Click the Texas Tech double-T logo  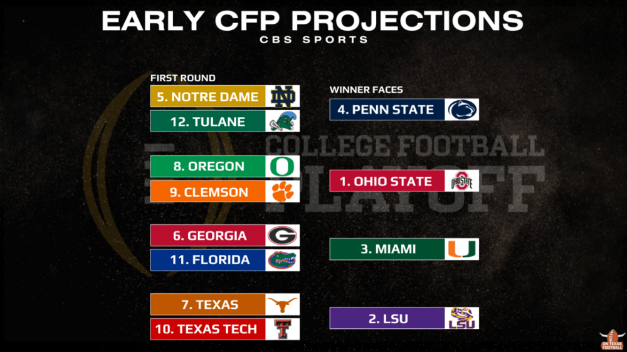click(282, 329)
